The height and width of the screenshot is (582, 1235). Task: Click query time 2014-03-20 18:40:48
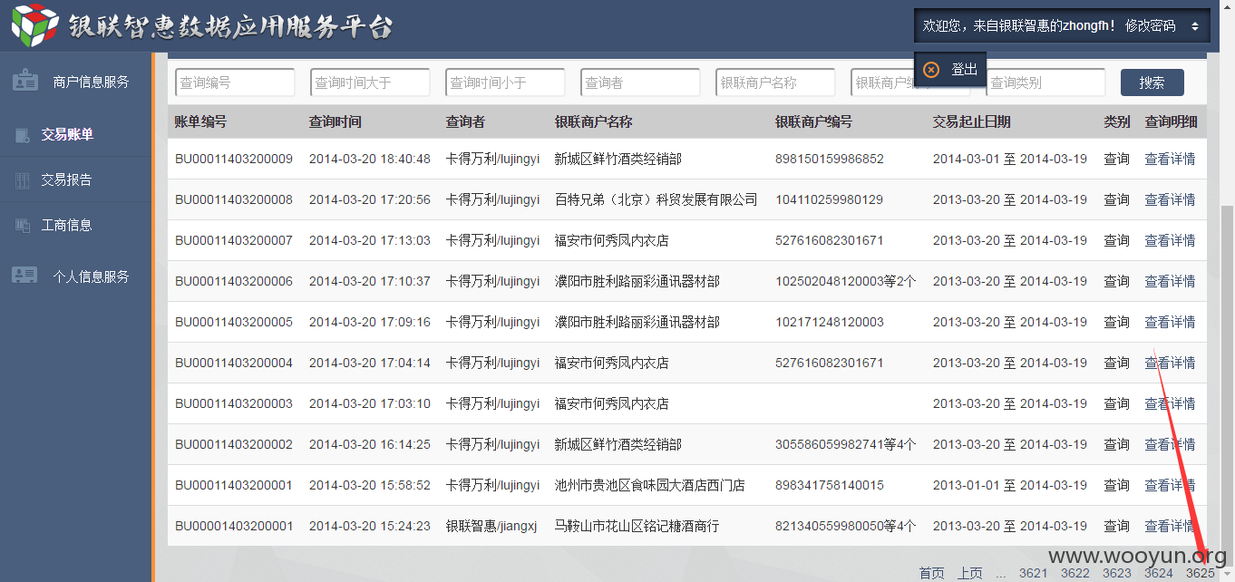pos(369,159)
